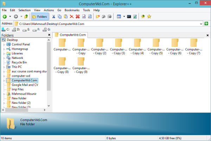The width and height of the screenshot is (211, 141).
Task: Open the Actions menu
Action: pyautogui.click(x=49, y=10)
